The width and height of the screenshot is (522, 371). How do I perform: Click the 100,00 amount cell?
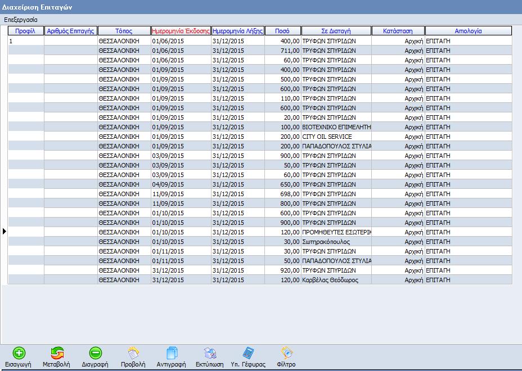(283, 128)
